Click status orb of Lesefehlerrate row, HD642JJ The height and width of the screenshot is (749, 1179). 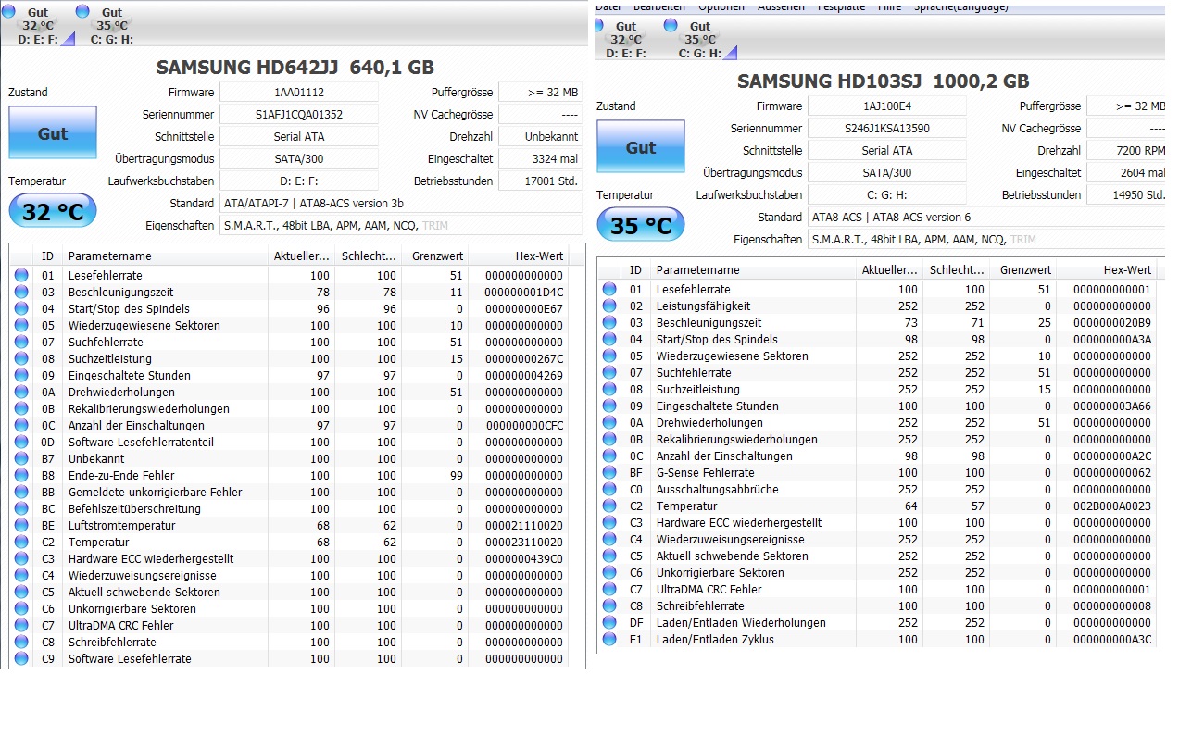pos(21,275)
